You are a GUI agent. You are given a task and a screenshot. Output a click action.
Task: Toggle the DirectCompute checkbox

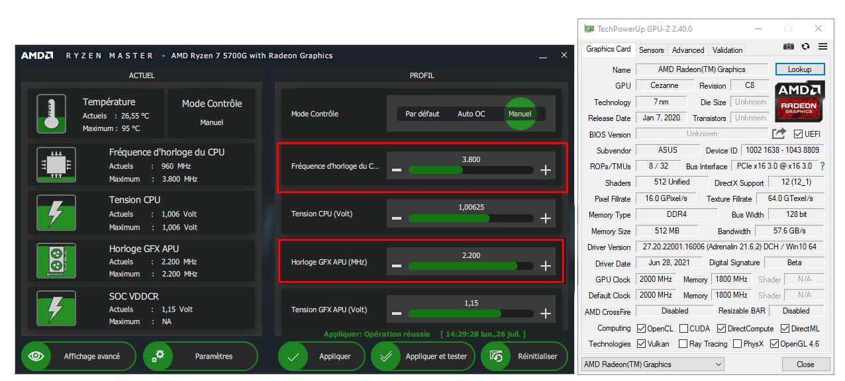(722, 329)
